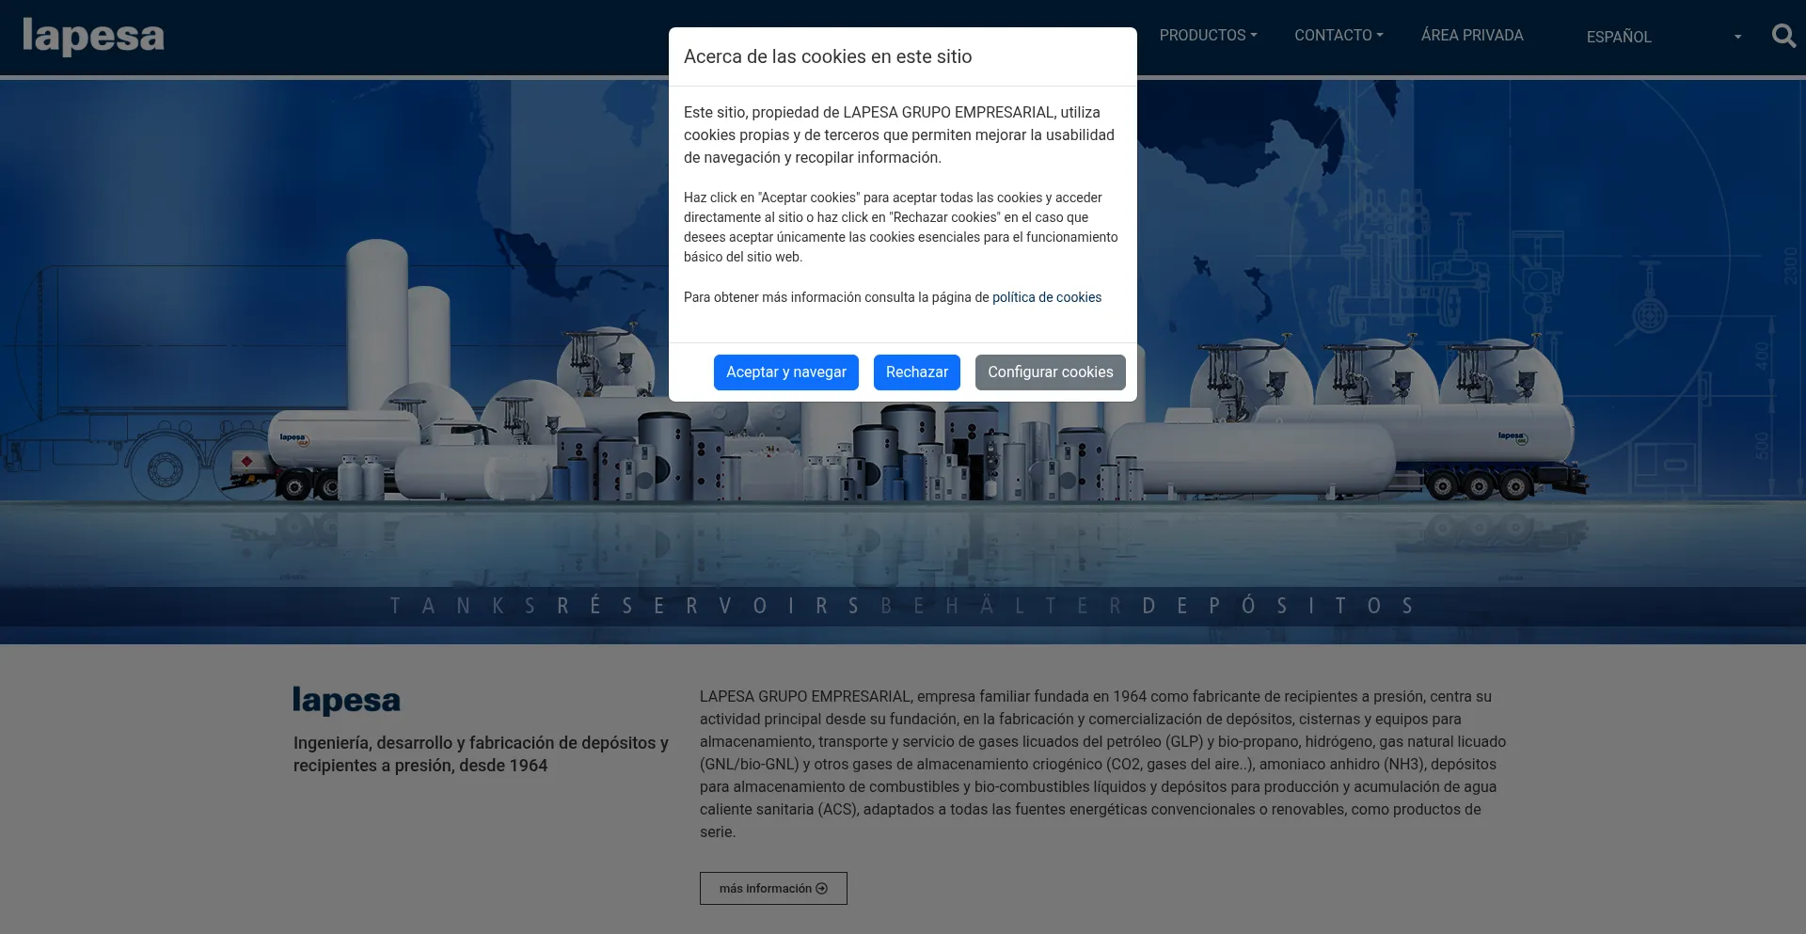Expand the ESPAÑOL language dropdown
Screen dimensions: 1806x934
coord(1664,37)
